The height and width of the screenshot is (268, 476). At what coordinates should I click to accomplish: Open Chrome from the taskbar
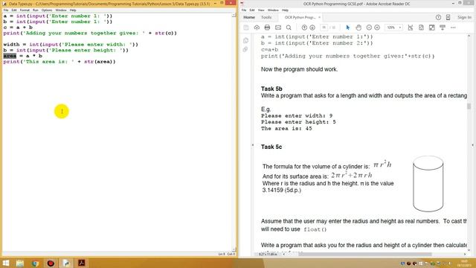tap(35, 263)
